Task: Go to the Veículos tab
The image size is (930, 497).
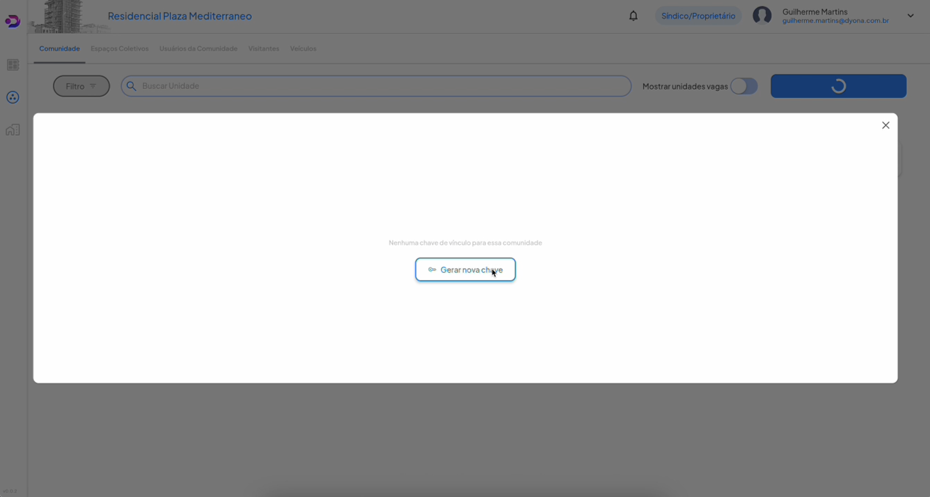Action: (303, 49)
